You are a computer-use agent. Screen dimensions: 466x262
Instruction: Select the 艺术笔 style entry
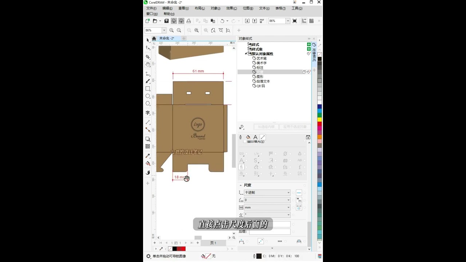(x=261, y=58)
